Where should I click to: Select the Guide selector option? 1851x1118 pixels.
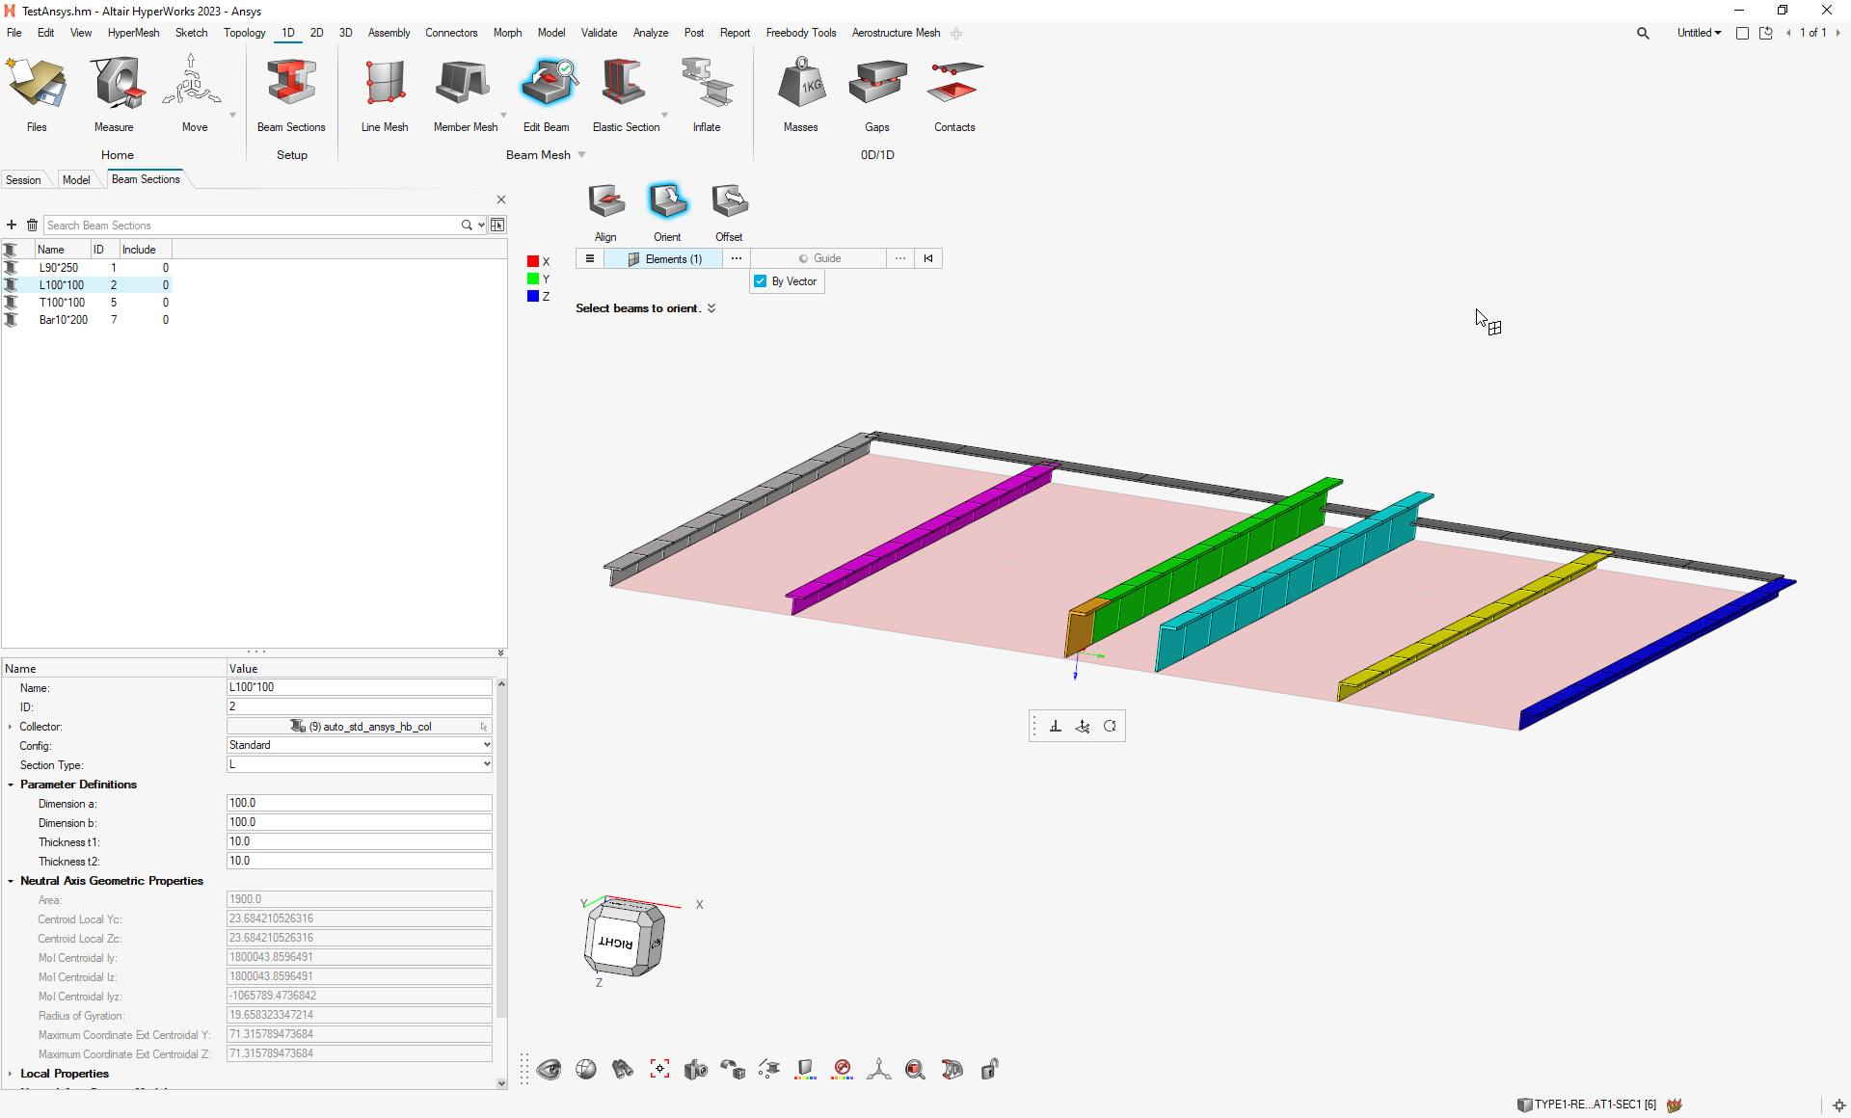pyautogui.click(x=819, y=258)
